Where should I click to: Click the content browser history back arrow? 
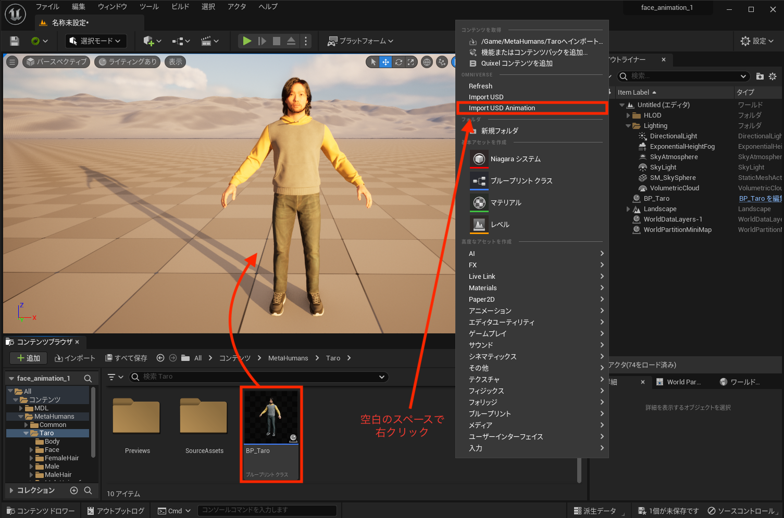point(160,358)
